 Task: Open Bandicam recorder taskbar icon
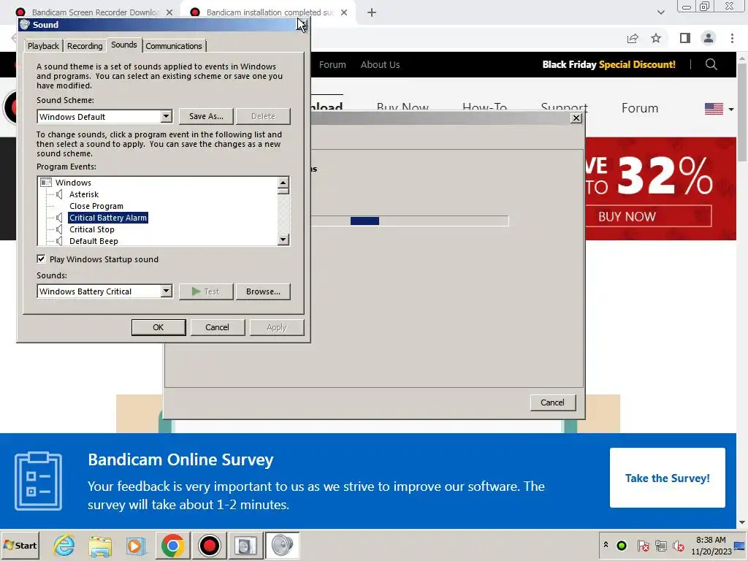209,545
